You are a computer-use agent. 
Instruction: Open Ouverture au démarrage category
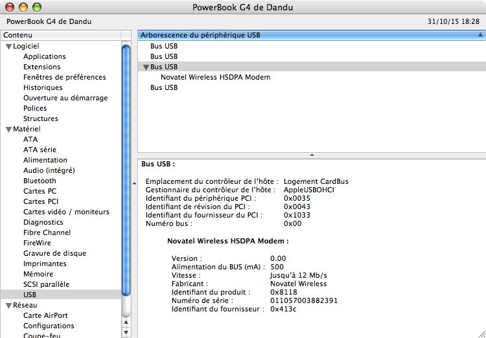point(65,98)
